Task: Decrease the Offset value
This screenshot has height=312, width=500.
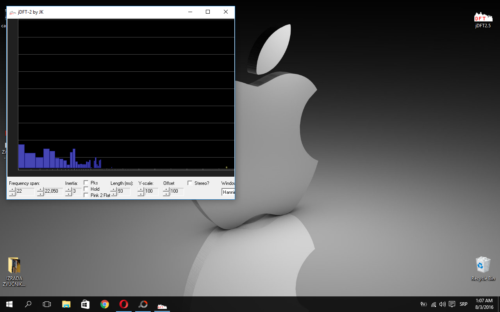Action: 166,194
